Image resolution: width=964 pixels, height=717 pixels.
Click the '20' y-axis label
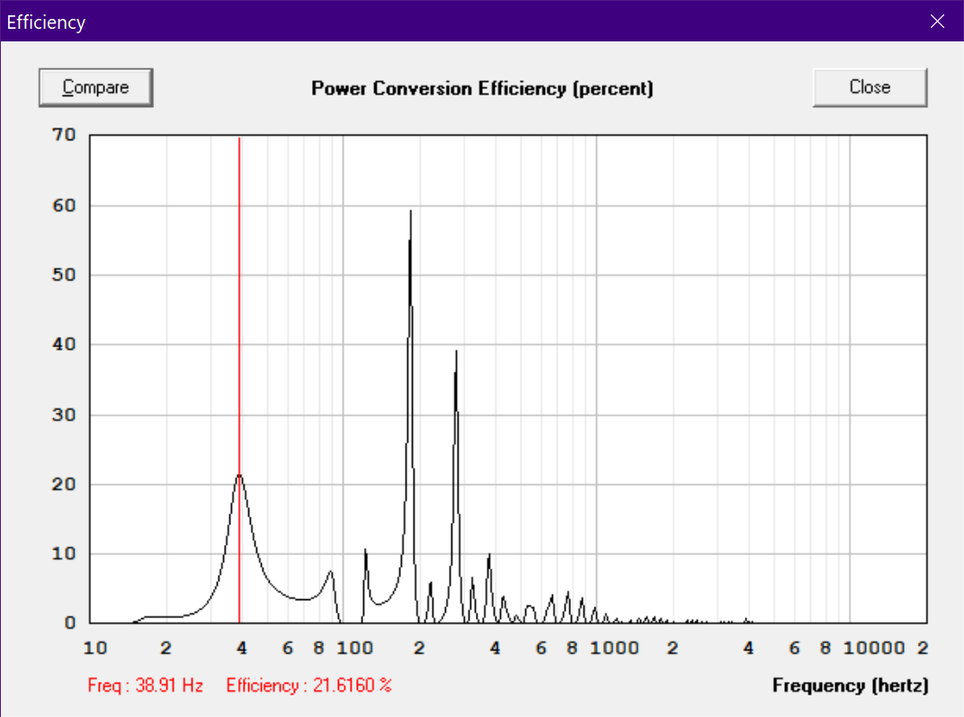64,485
